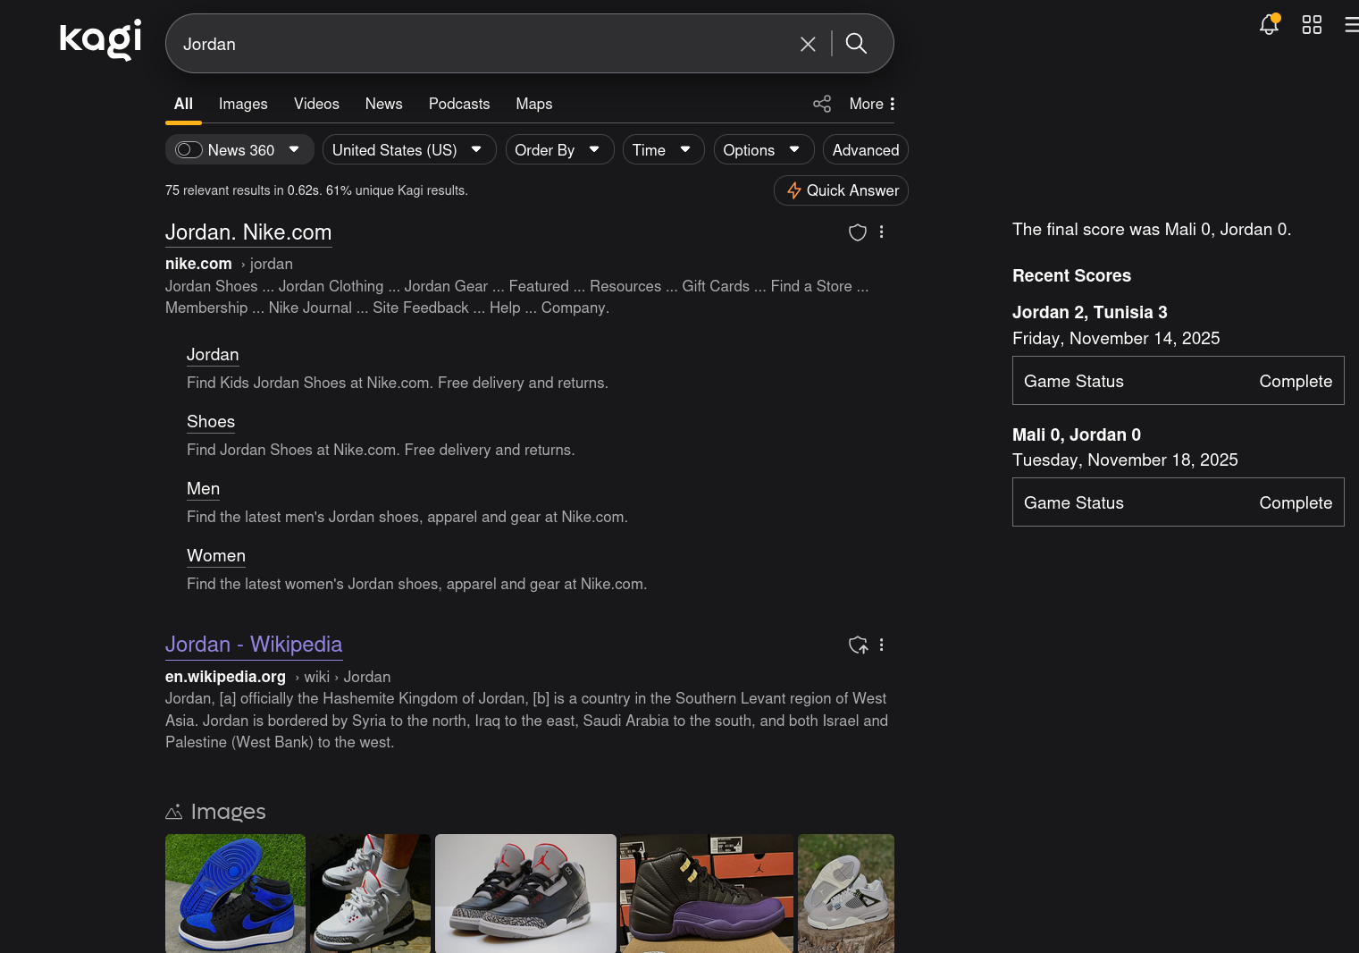The height and width of the screenshot is (953, 1359).
Task: Clear the search box with X icon
Action: 808,44
